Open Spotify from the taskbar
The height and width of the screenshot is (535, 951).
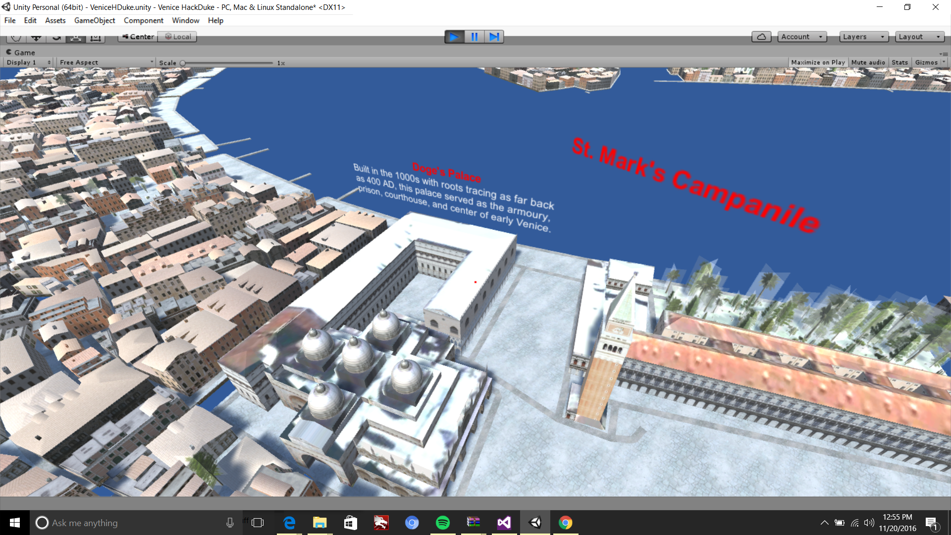tap(443, 523)
